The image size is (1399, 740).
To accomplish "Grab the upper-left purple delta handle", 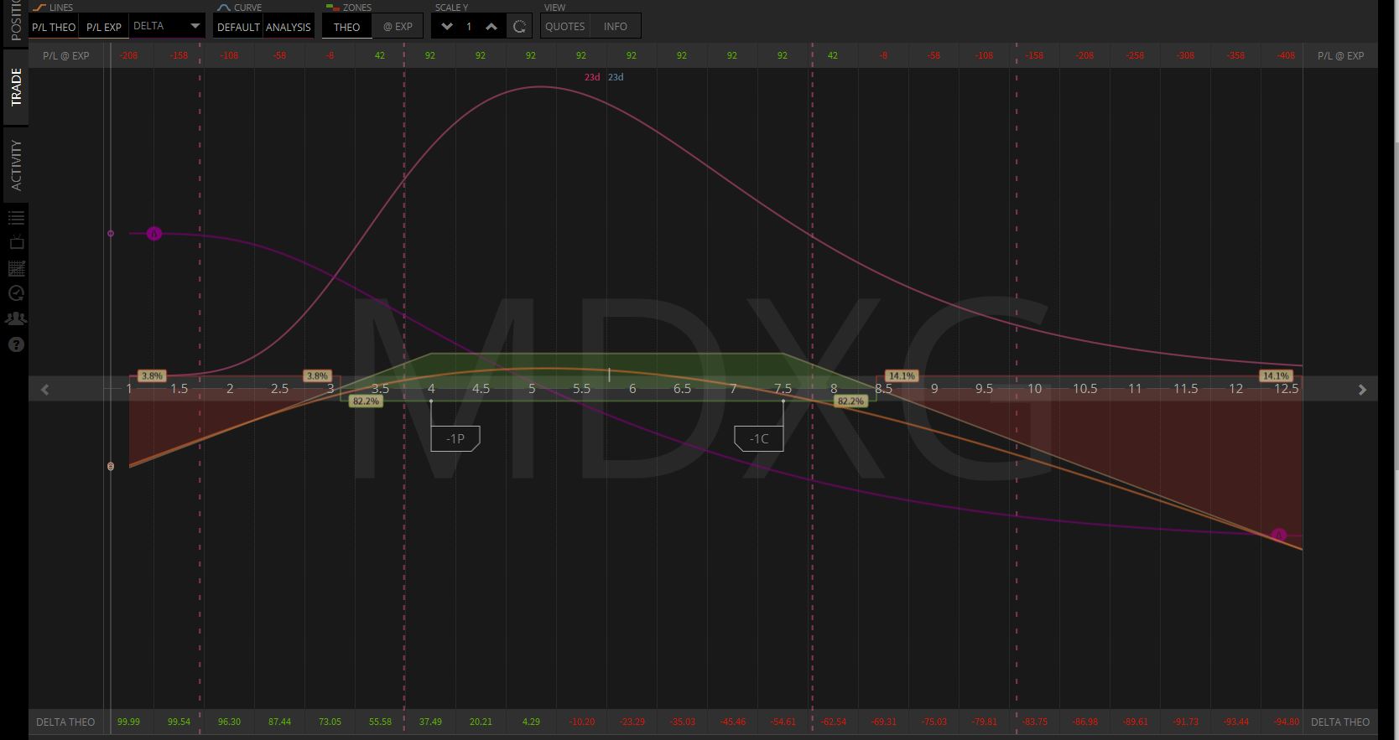I will [153, 234].
